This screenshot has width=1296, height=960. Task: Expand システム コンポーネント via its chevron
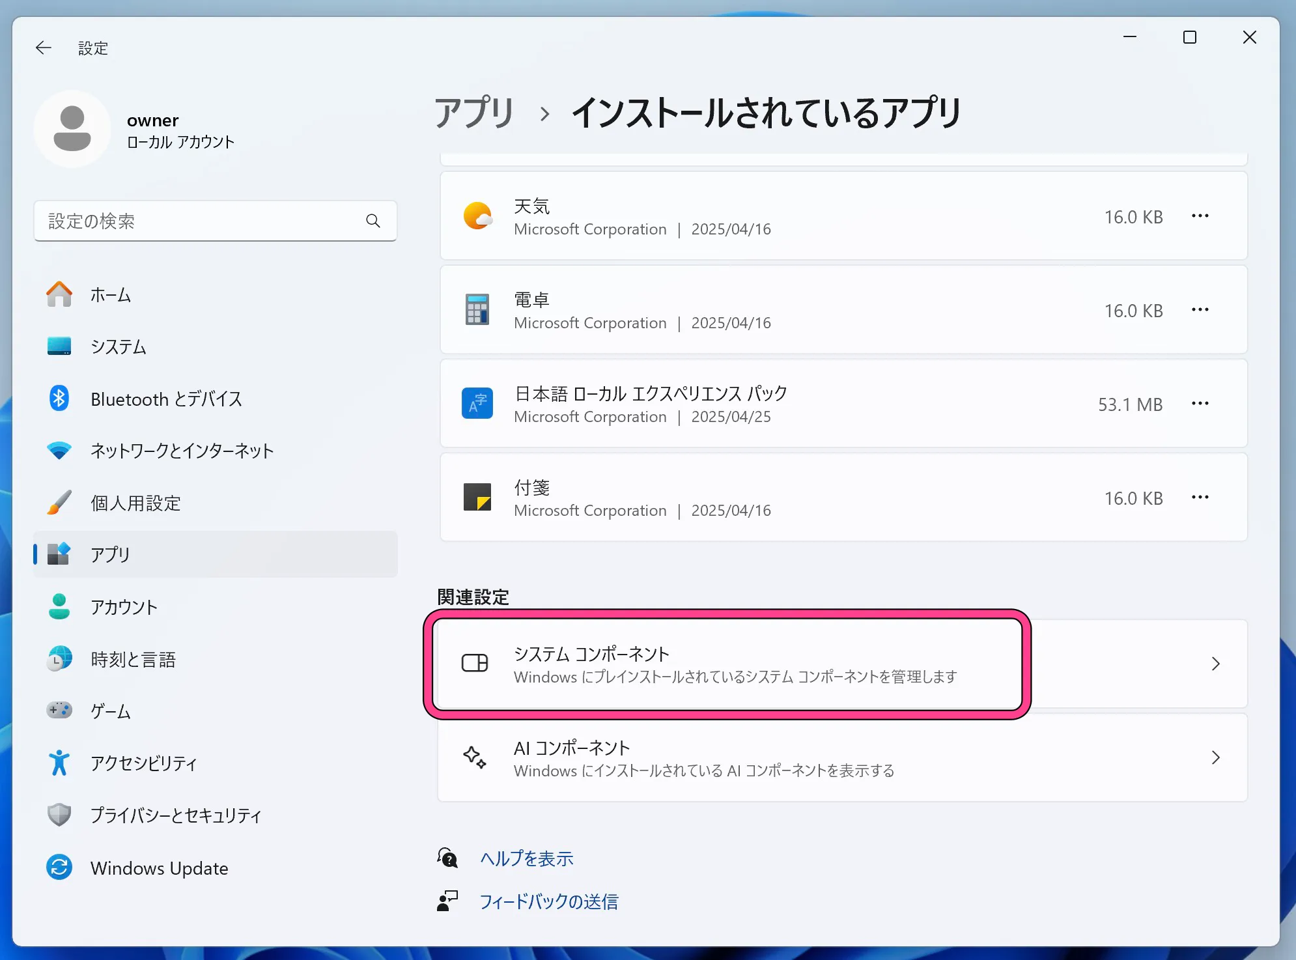coord(1215,664)
